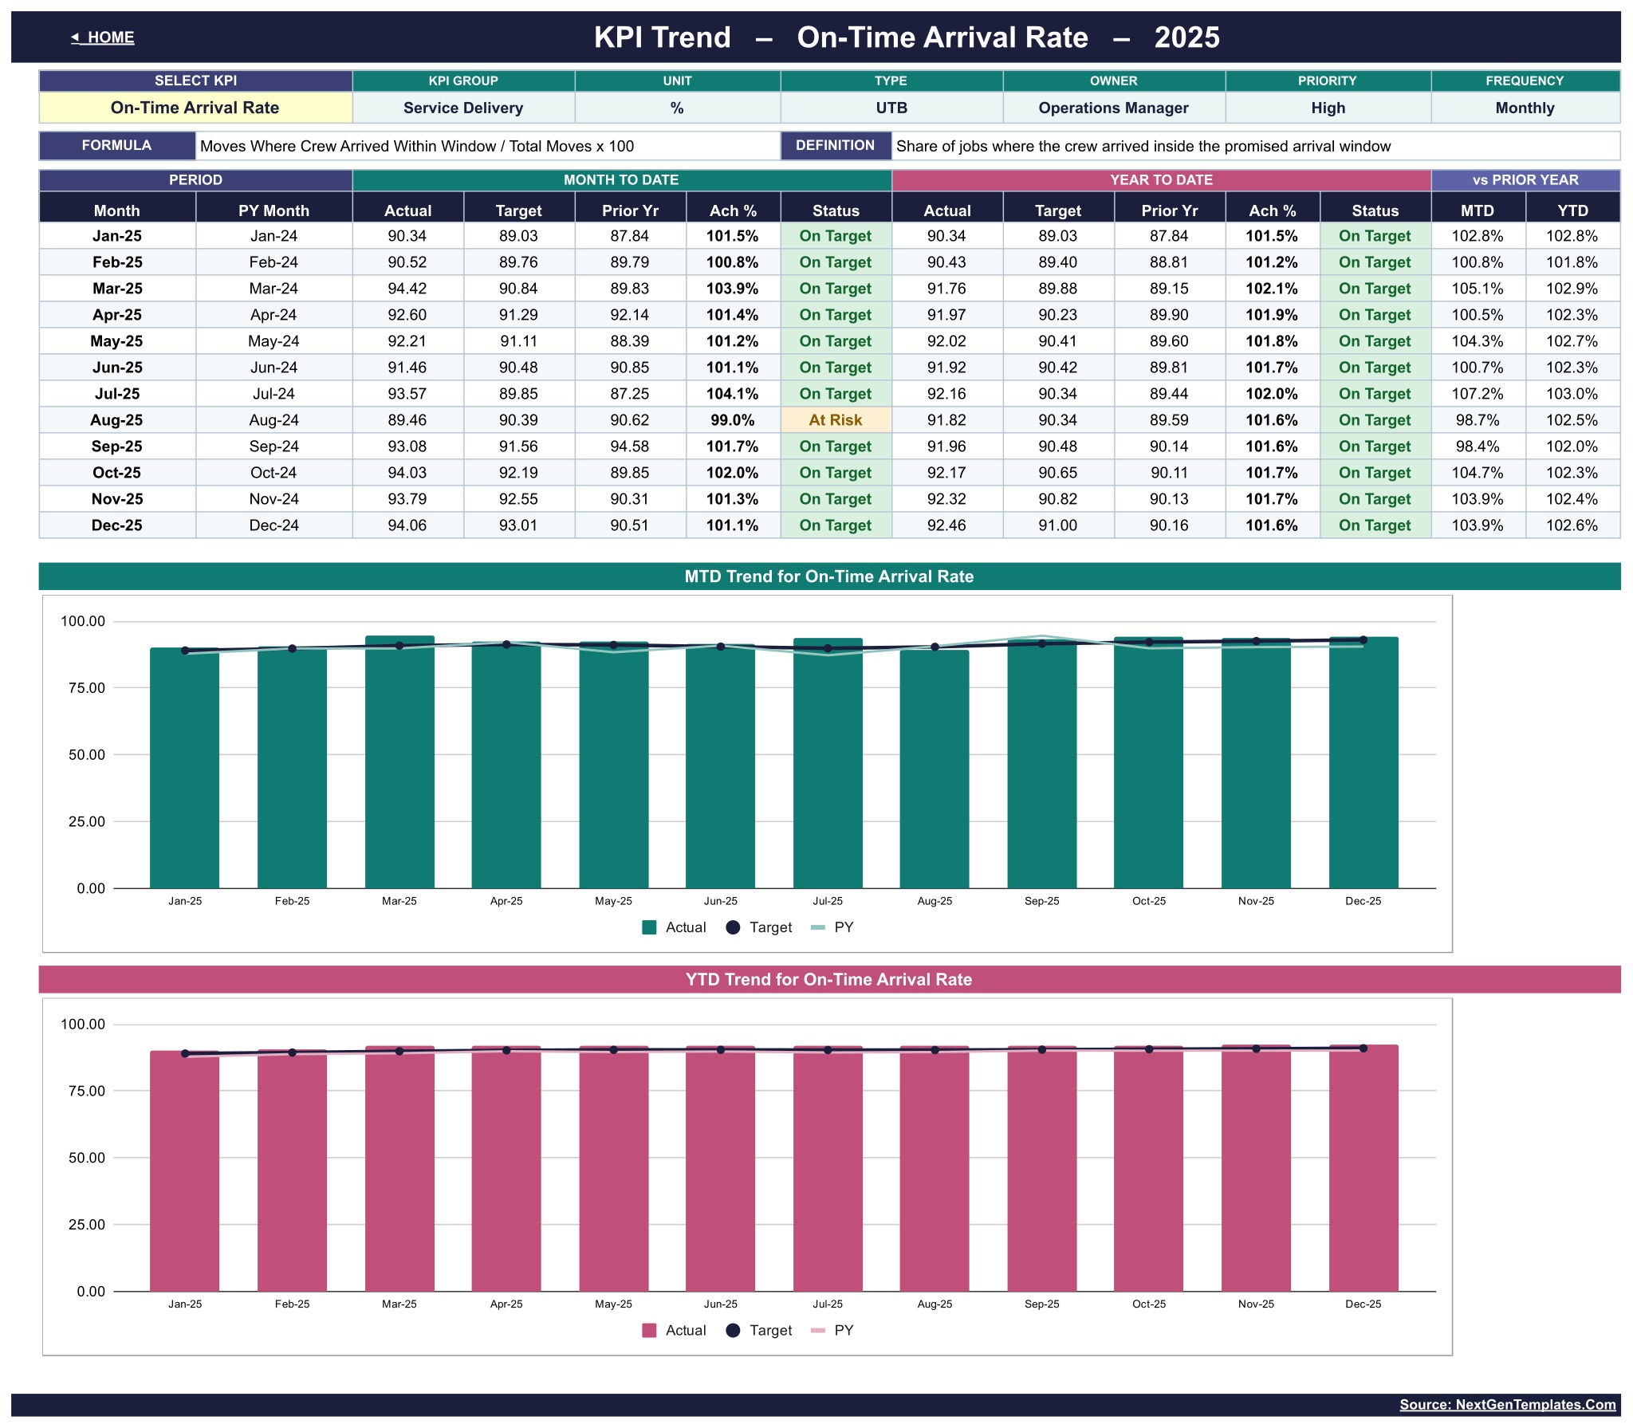1633x1428 pixels.
Task: Click the Nov-25 month row label
Action: click(x=117, y=499)
